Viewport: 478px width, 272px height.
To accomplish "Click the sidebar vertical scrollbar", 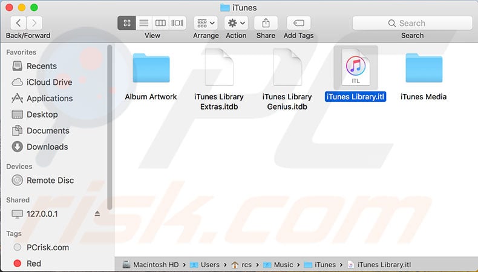I will click(110, 127).
